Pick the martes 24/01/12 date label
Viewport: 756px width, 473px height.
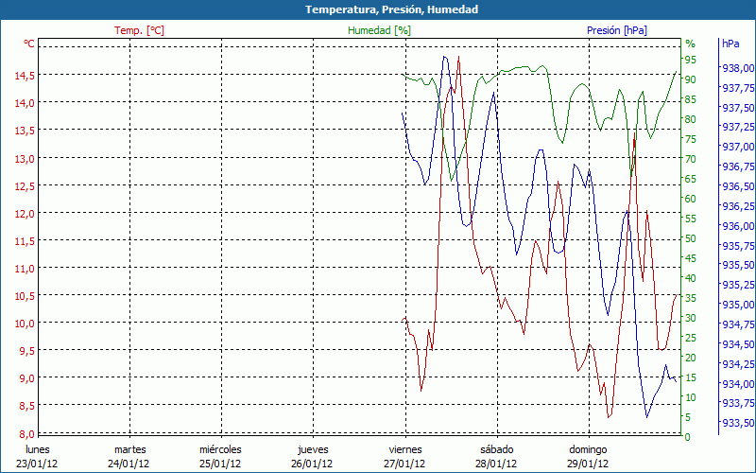pyautogui.click(x=129, y=456)
